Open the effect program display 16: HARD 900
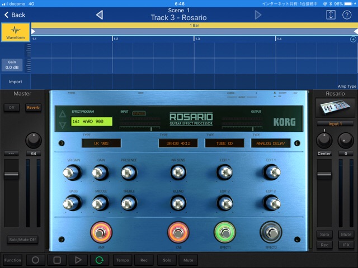This screenshot has width=358, height=268. coord(92,122)
